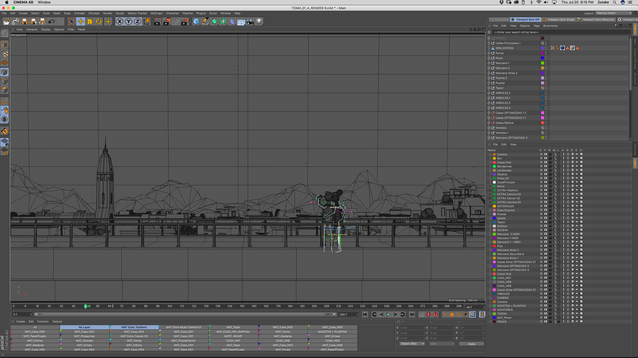Screen dimensions: 638x358
Task: Expand Manzana 1 object in Object Manager
Action: pos(489,63)
